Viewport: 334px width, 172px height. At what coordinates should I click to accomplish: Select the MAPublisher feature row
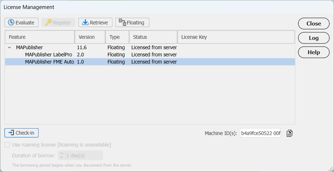(x=150, y=47)
